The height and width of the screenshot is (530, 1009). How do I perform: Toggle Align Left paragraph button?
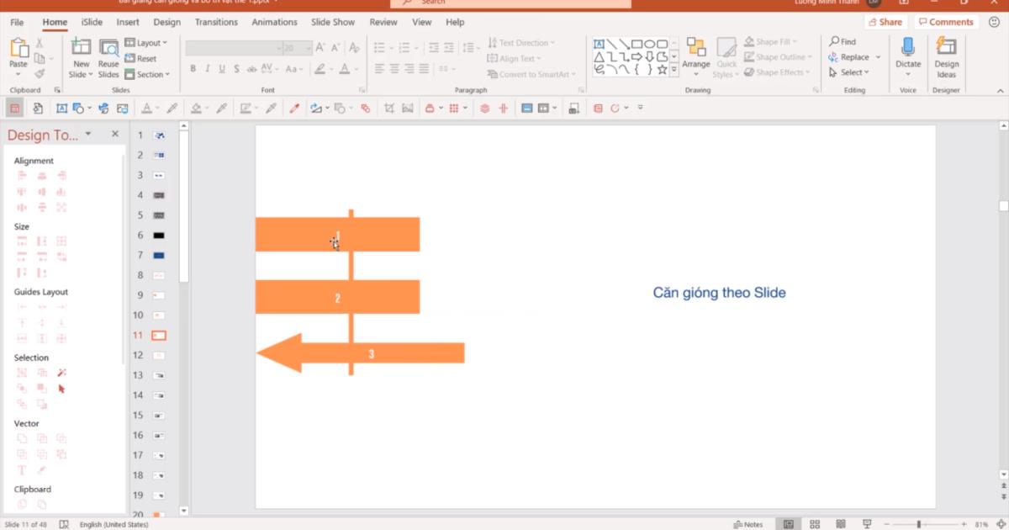click(x=380, y=69)
